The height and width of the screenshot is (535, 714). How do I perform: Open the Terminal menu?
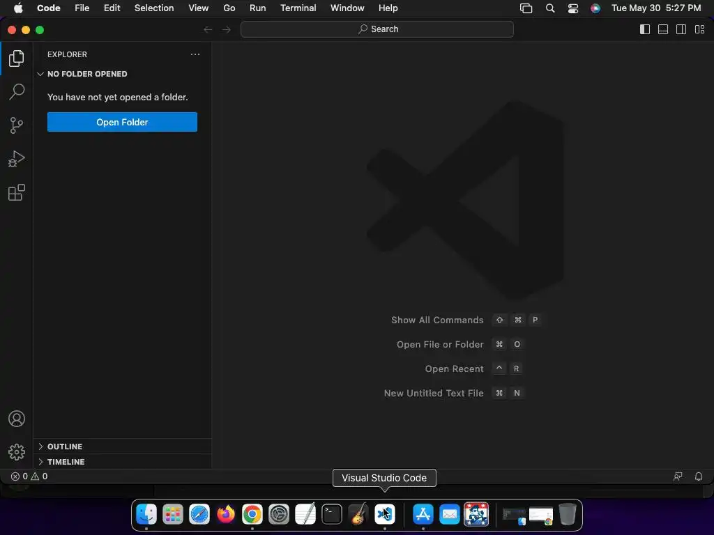pos(298,8)
